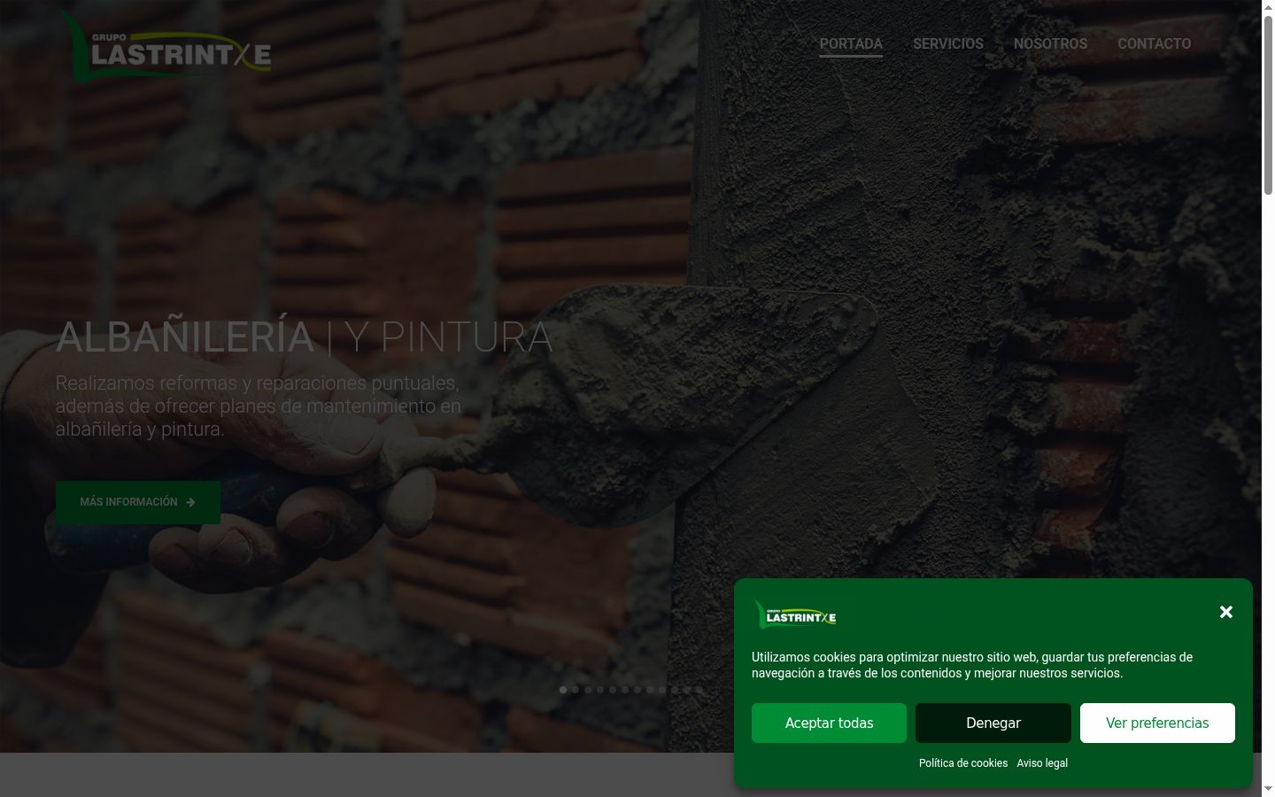Click the scrollbar up arrow
Screen dimensions: 1275x797
coord(1268,6)
